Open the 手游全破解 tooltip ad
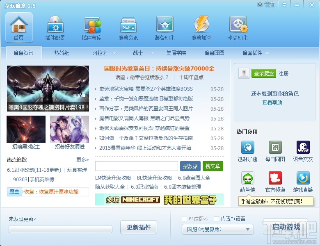The width and height of the screenshot is (320, 246). (276, 202)
